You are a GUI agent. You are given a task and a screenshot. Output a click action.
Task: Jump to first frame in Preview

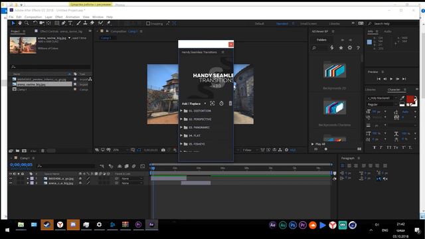click(379, 79)
